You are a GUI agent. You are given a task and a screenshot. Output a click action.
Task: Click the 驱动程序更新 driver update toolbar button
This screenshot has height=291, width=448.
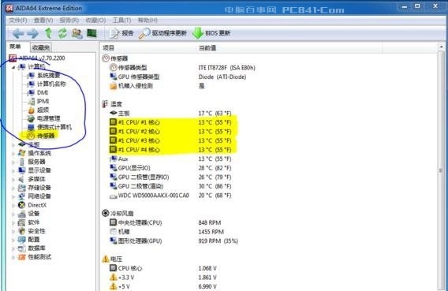click(x=162, y=33)
